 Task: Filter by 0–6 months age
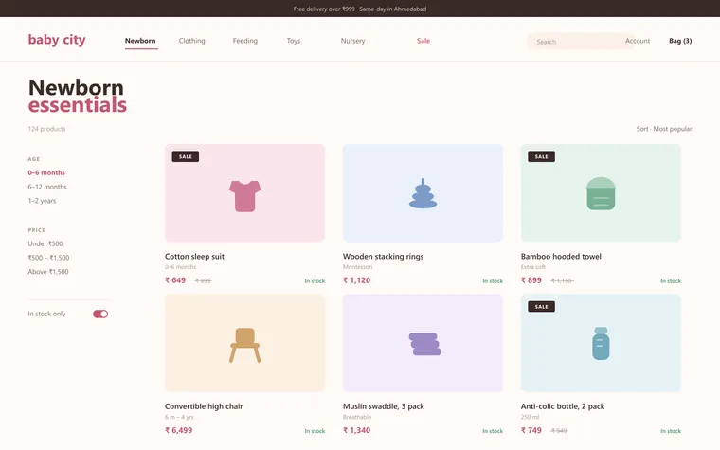46,173
